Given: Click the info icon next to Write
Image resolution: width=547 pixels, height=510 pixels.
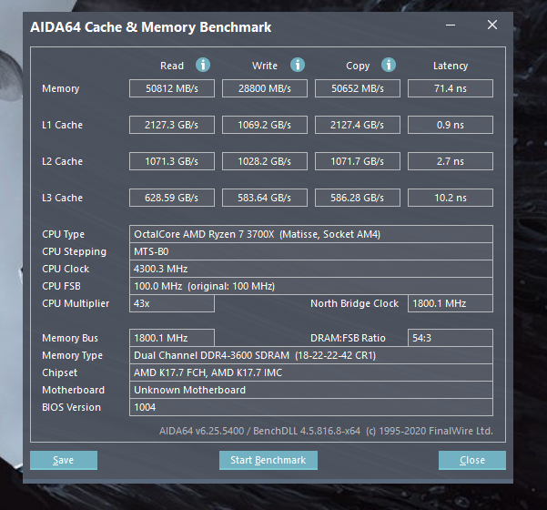Looking at the screenshot, I should point(298,65).
